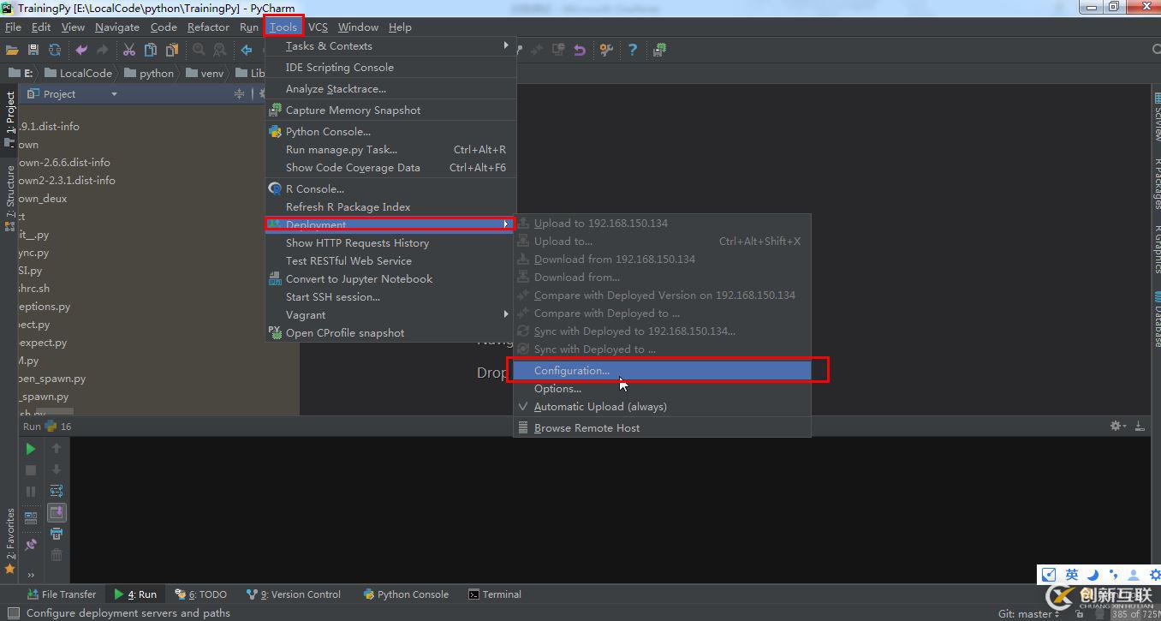Viewport: 1161px width, 621px height.
Task: Click the Up stack trace arrow
Action: [57, 448]
